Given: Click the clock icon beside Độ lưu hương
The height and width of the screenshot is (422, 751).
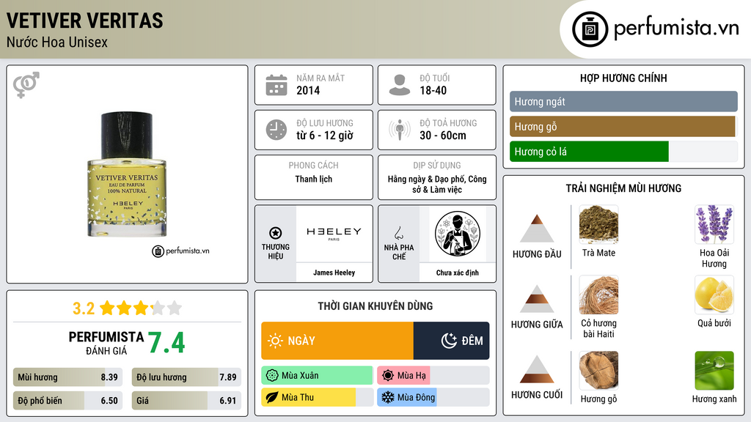Looking at the screenshot, I should (x=276, y=130).
